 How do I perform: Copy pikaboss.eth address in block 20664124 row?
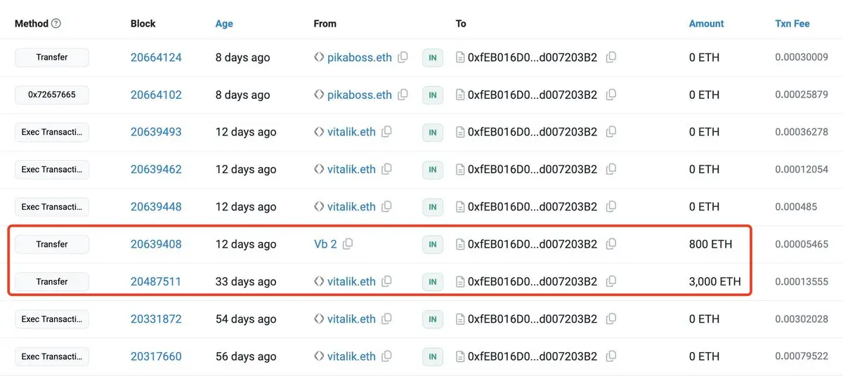click(x=403, y=58)
